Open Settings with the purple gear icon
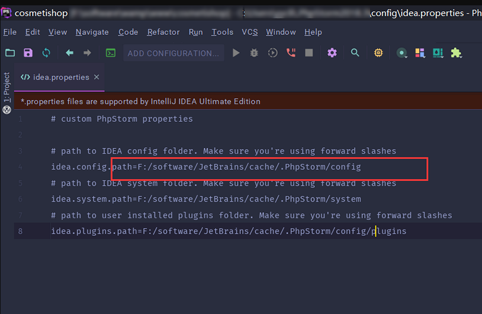This screenshot has height=314, width=482. click(x=332, y=53)
